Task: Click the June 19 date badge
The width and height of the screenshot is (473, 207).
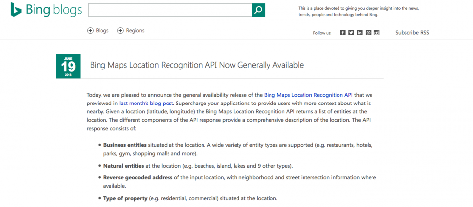Action: click(68, 66)
